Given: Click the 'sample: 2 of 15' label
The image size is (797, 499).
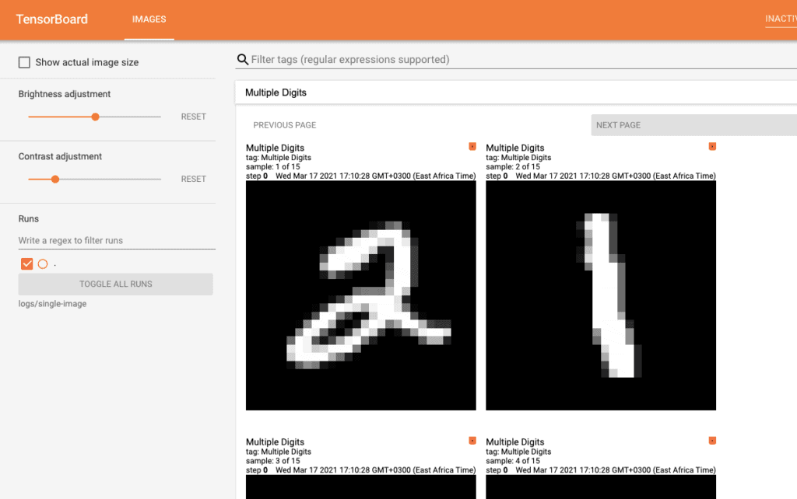Looking at the screenshot, I should (513, 166).
